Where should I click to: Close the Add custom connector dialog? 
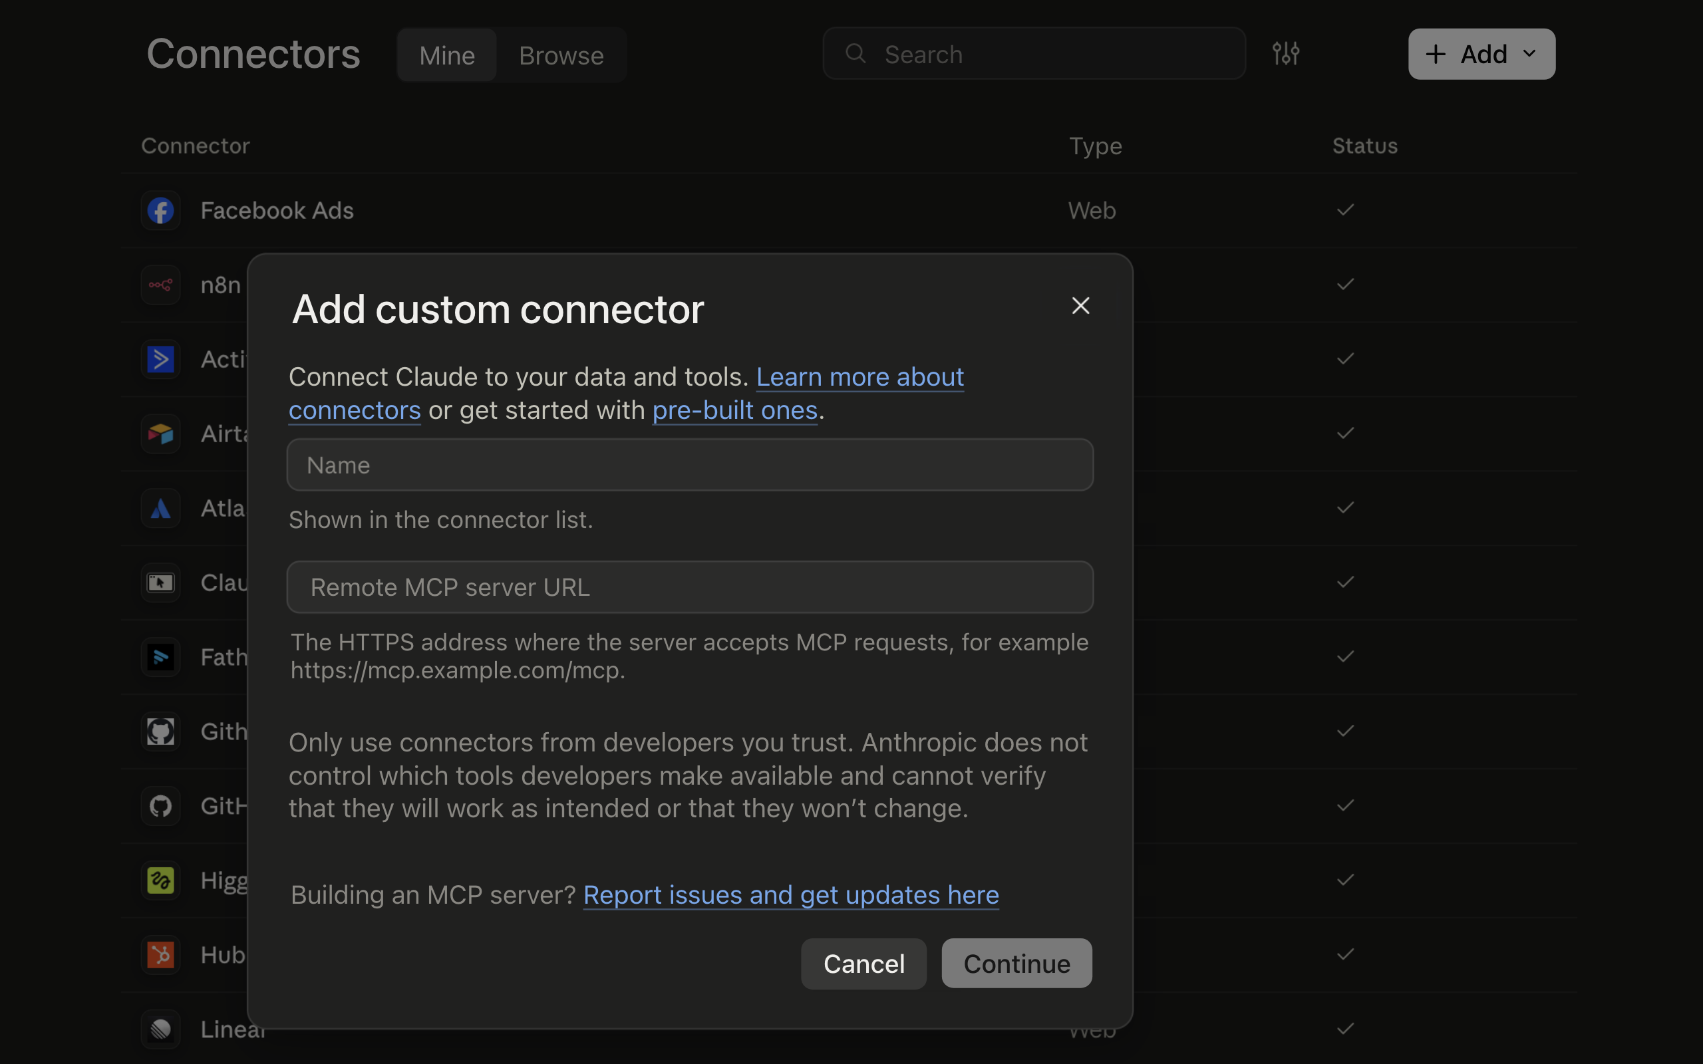pos(1080,305)
